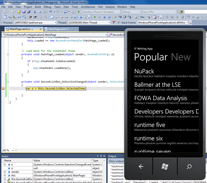Start debugging with green play arrow
207x183 pixels.
click(x=79, y=12)
